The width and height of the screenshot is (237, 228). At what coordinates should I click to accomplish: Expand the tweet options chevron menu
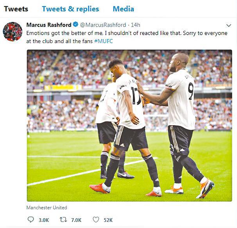229,25
